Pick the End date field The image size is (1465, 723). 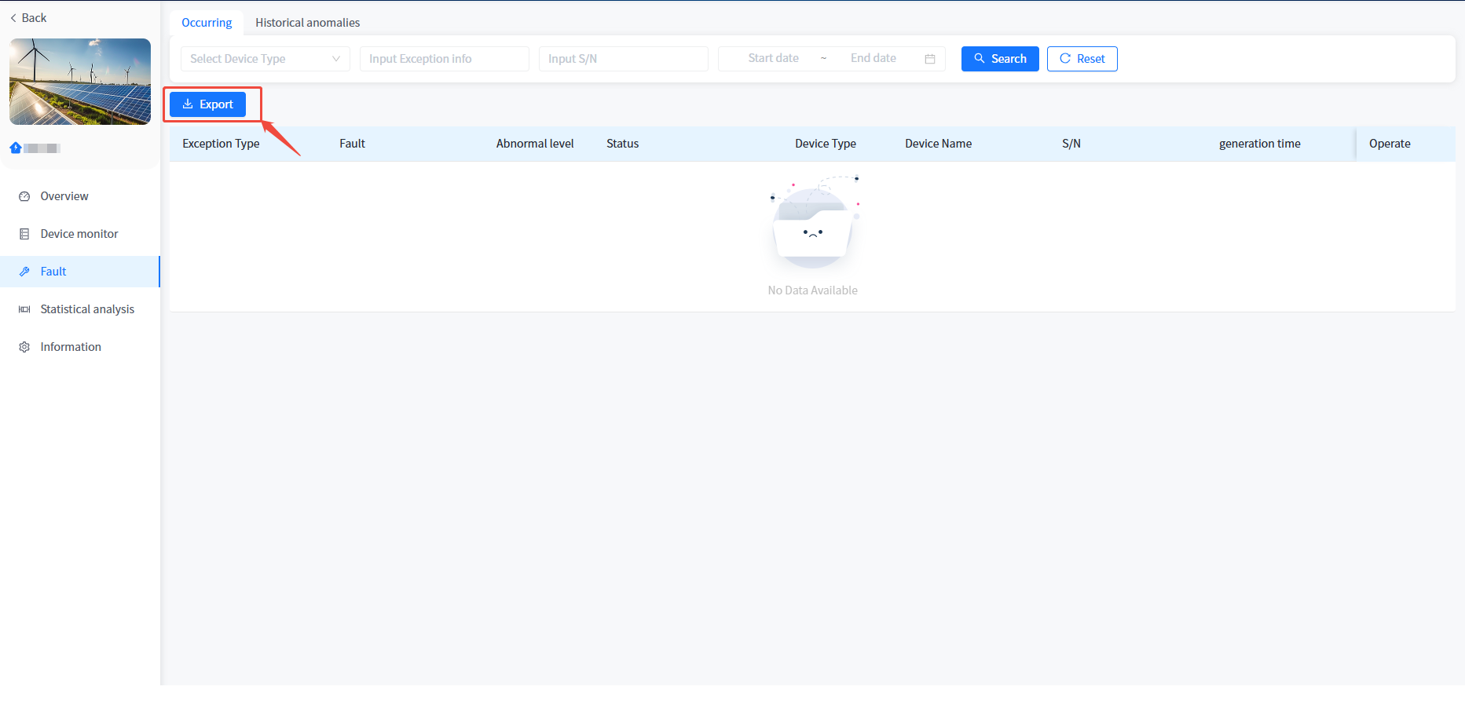[873, 58]
